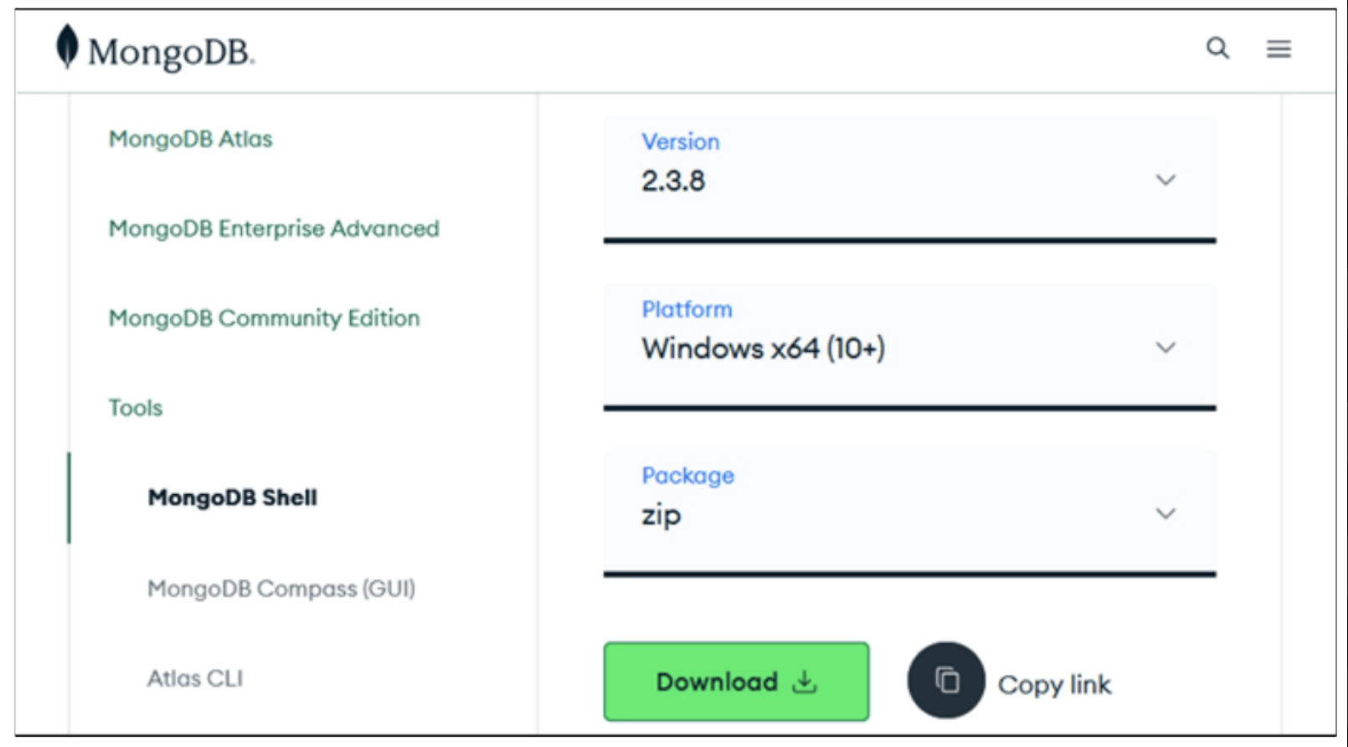This screenshot has width=1348, height=747.
Task: Click the Platform field label
Action: click(687, 310)
